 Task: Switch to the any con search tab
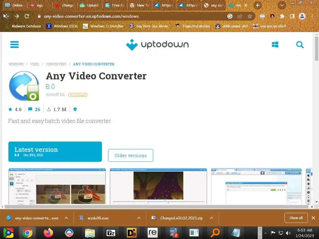tap(214, 6)
